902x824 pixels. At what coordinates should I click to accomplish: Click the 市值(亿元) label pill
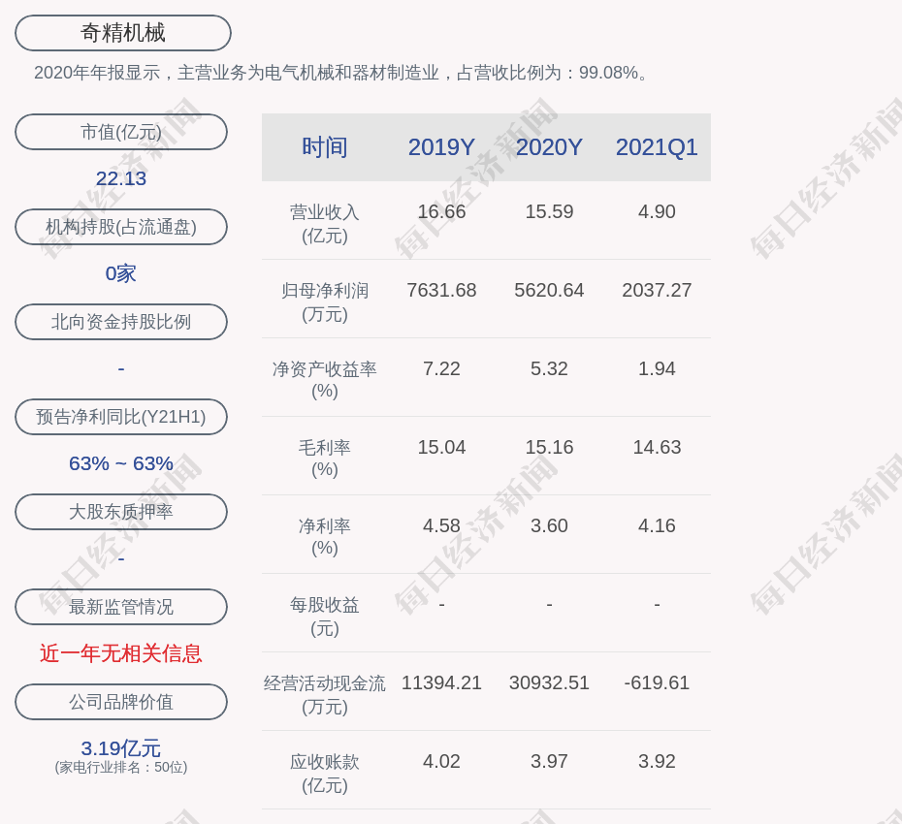[x=121, y=132]
